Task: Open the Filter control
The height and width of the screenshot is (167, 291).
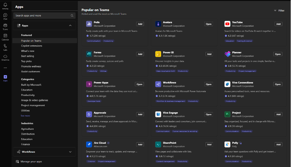Action: pyautogui.click(x=279, y=11)
